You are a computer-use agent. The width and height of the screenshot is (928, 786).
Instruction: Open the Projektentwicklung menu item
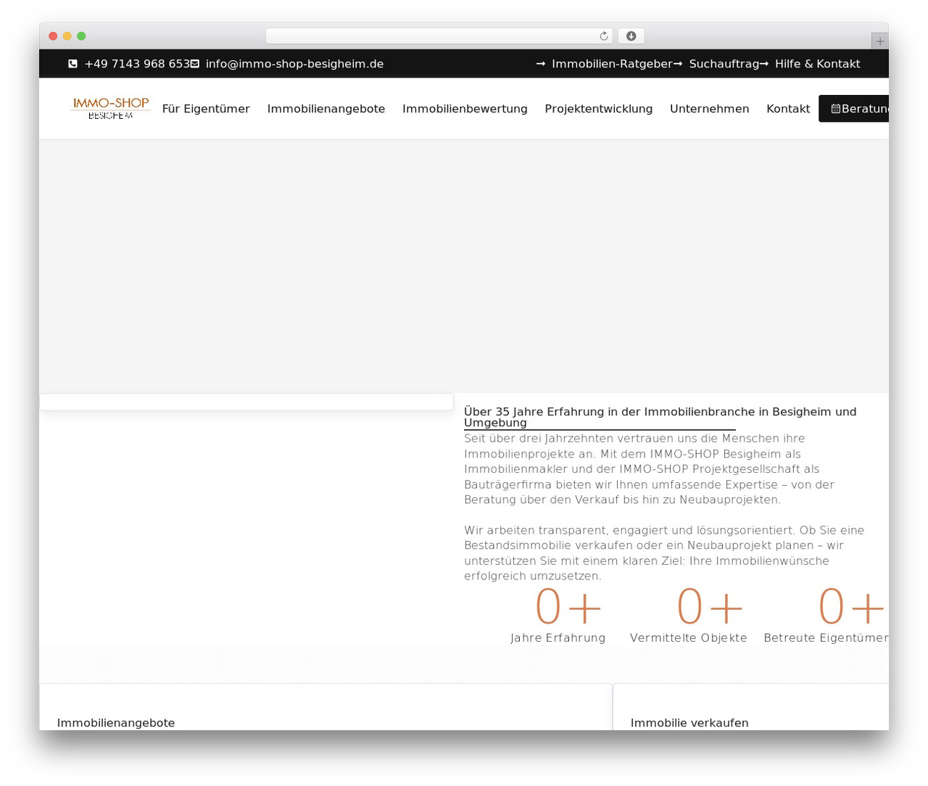[x=599, y=109]
